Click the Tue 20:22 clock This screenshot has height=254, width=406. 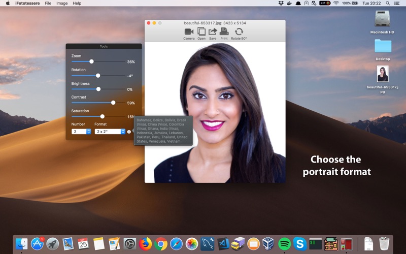click(x=371, y=3)
